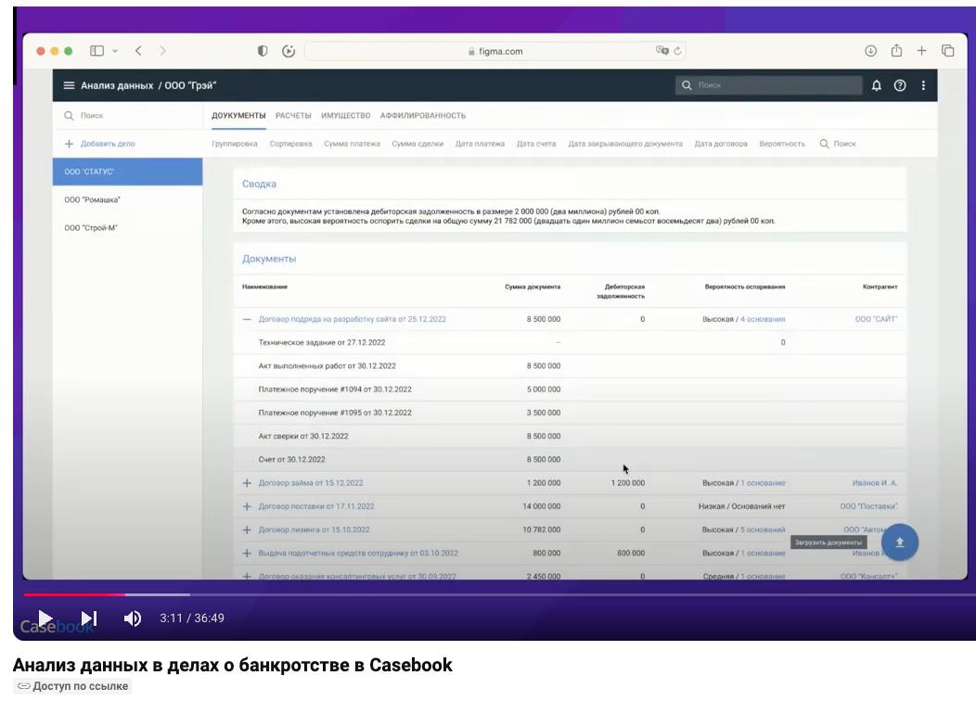This screenshot has height=701, width=976.
Task: Reload page with address bar refresh icon
Action: coord(677,51)
